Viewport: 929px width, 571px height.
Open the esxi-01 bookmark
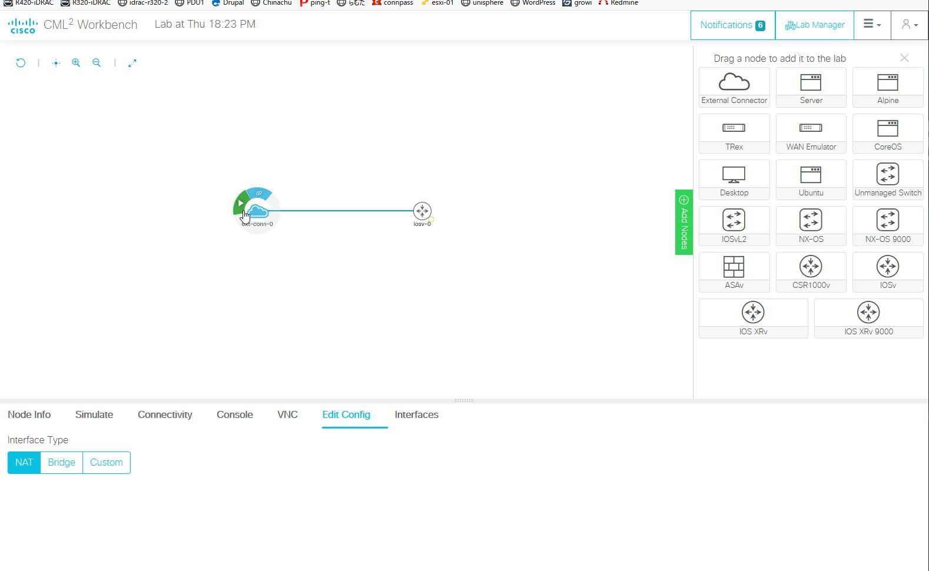pos(437,3)
